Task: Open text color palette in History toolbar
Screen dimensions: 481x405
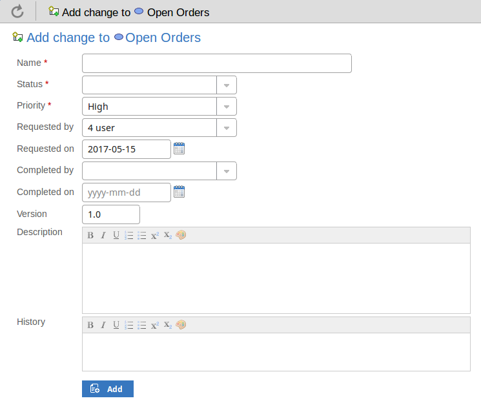Action: [x=181, y=326]
